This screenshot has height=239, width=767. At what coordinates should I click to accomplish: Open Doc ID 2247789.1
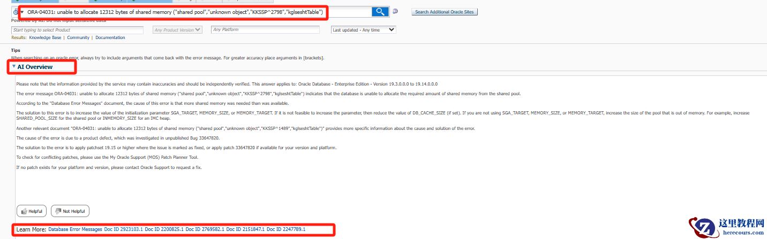(x=287, y=229)
